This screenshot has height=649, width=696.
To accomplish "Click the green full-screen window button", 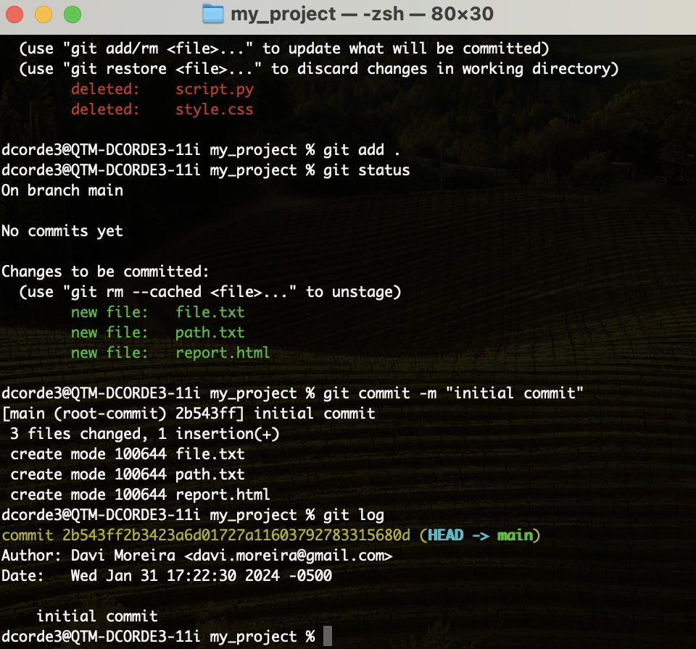I will [72, 14].
